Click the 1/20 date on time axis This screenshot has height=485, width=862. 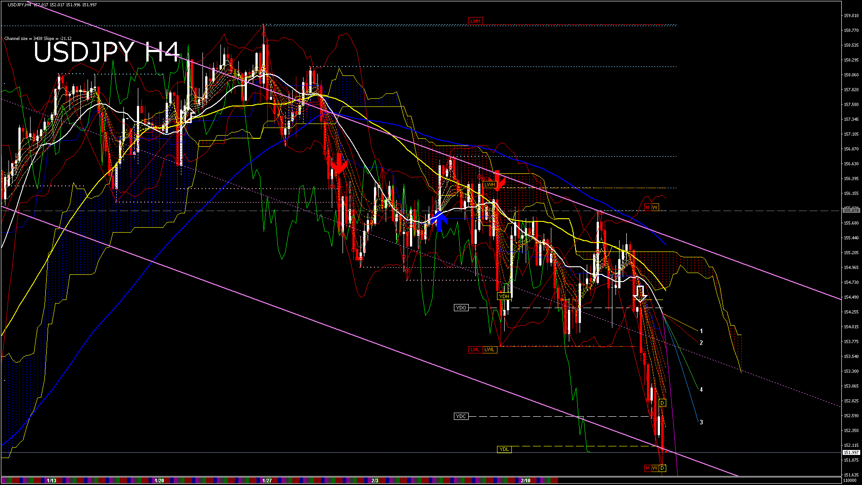159,481
